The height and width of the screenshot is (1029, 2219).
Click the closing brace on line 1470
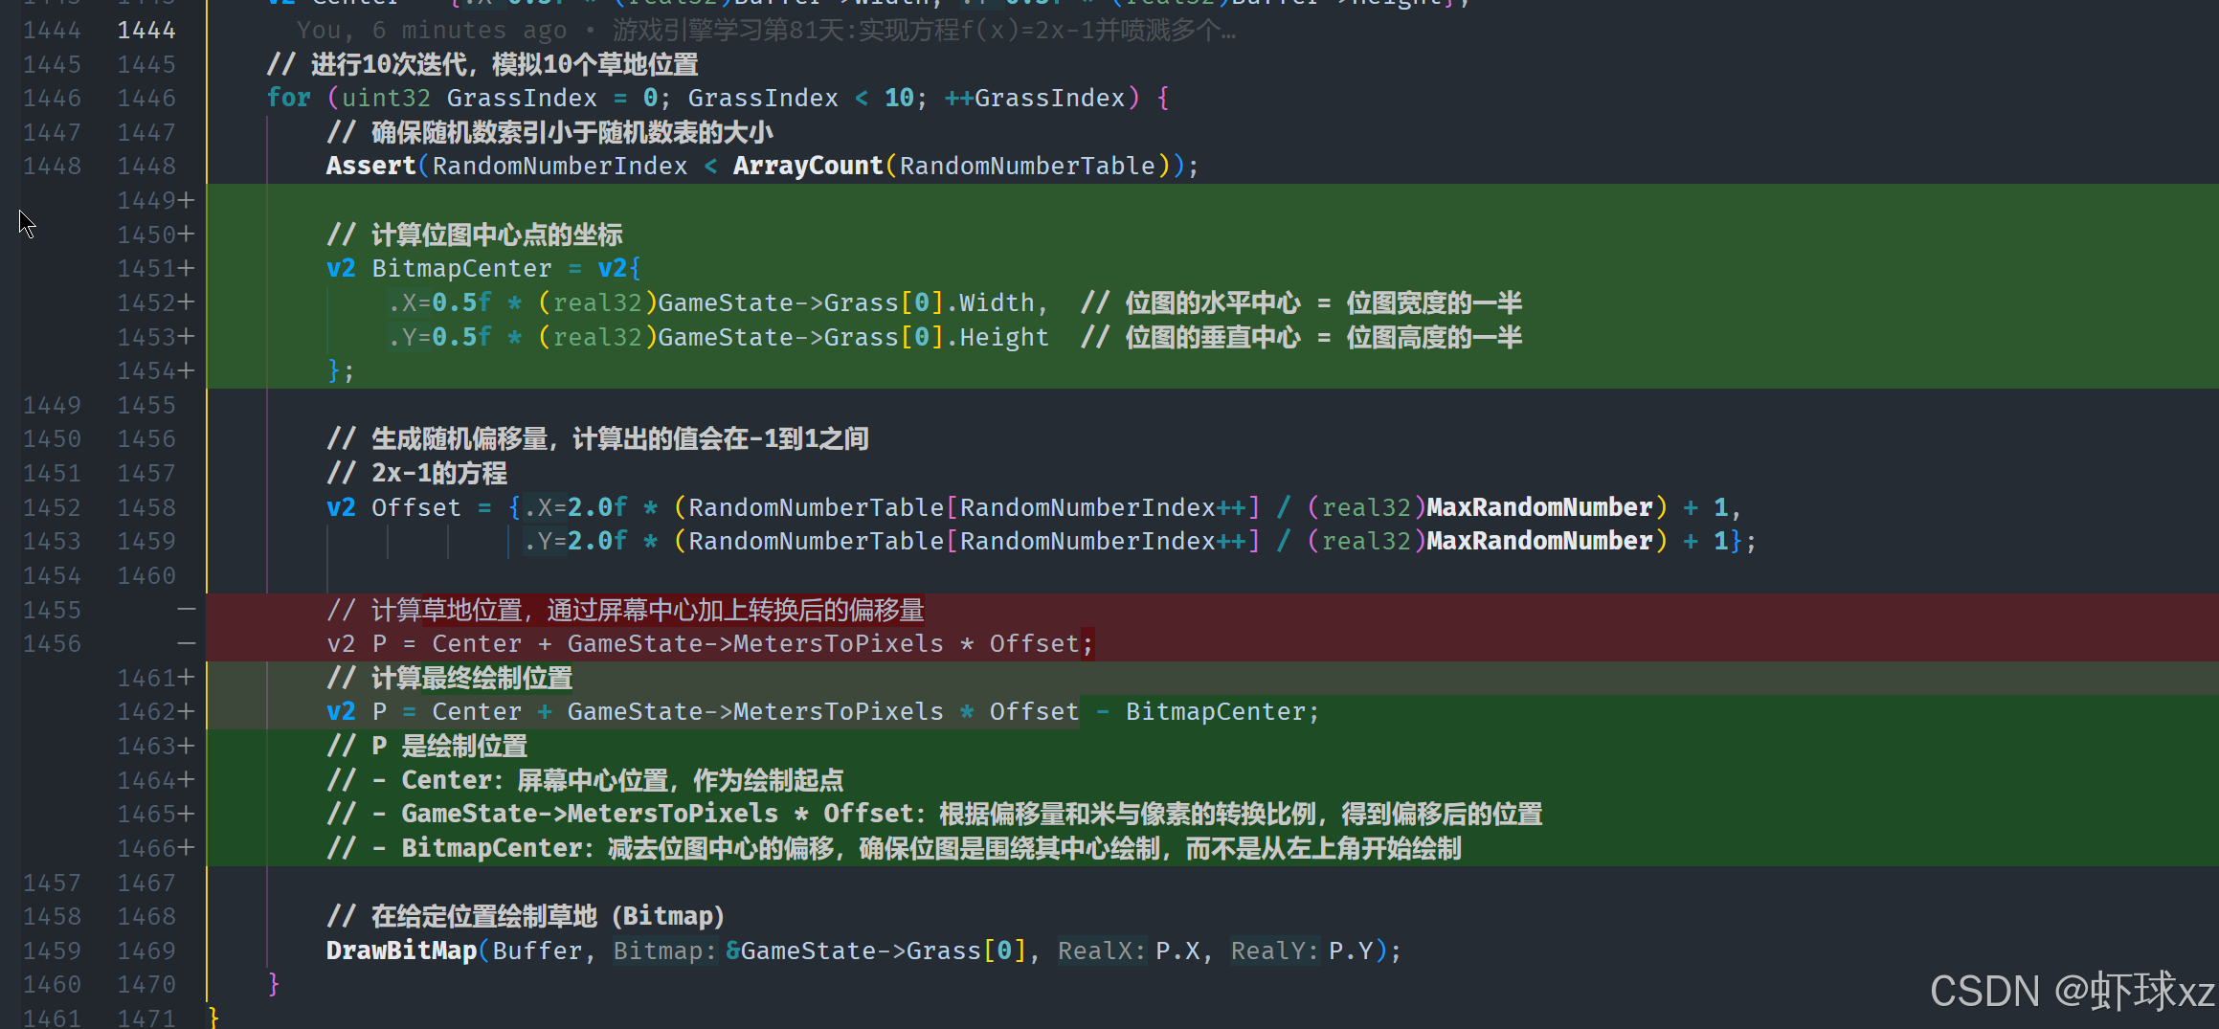coord(274,984)
